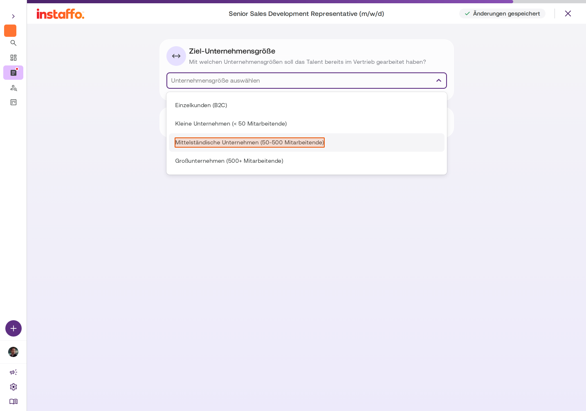This screenshot has height=411, width=586.
Task: Open the talent search person icon
Action: click(13, 88)
